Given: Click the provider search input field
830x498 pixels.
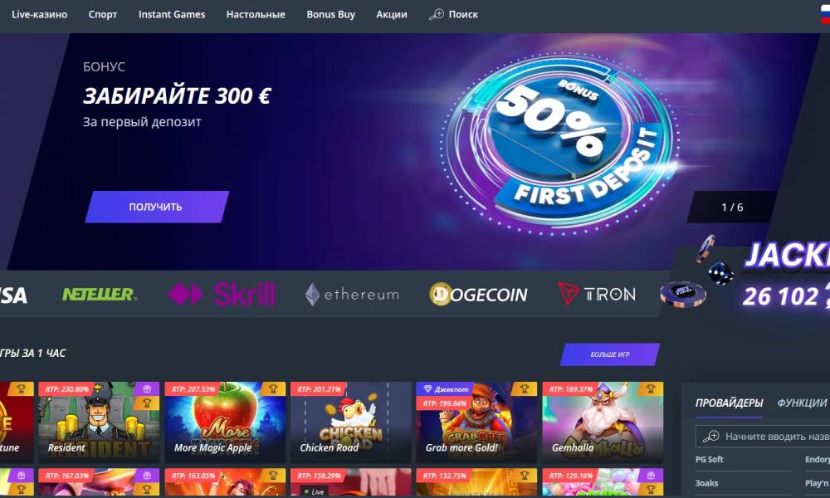Looking at the screenshot, I should coord(762,437).
